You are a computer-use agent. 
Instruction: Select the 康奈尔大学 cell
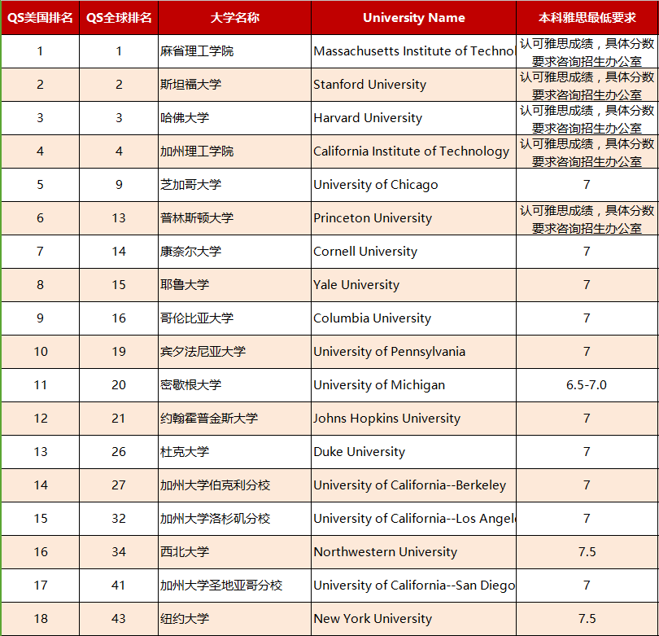[234, 252]
